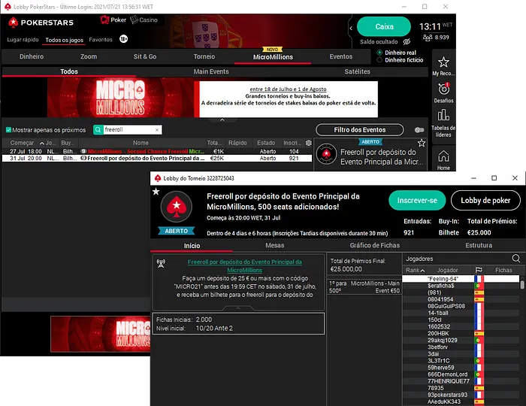This screenshot has height=406, width=526.
Task: Click the players online count icon
Action: pyautogui.click(x=428, y=38)
